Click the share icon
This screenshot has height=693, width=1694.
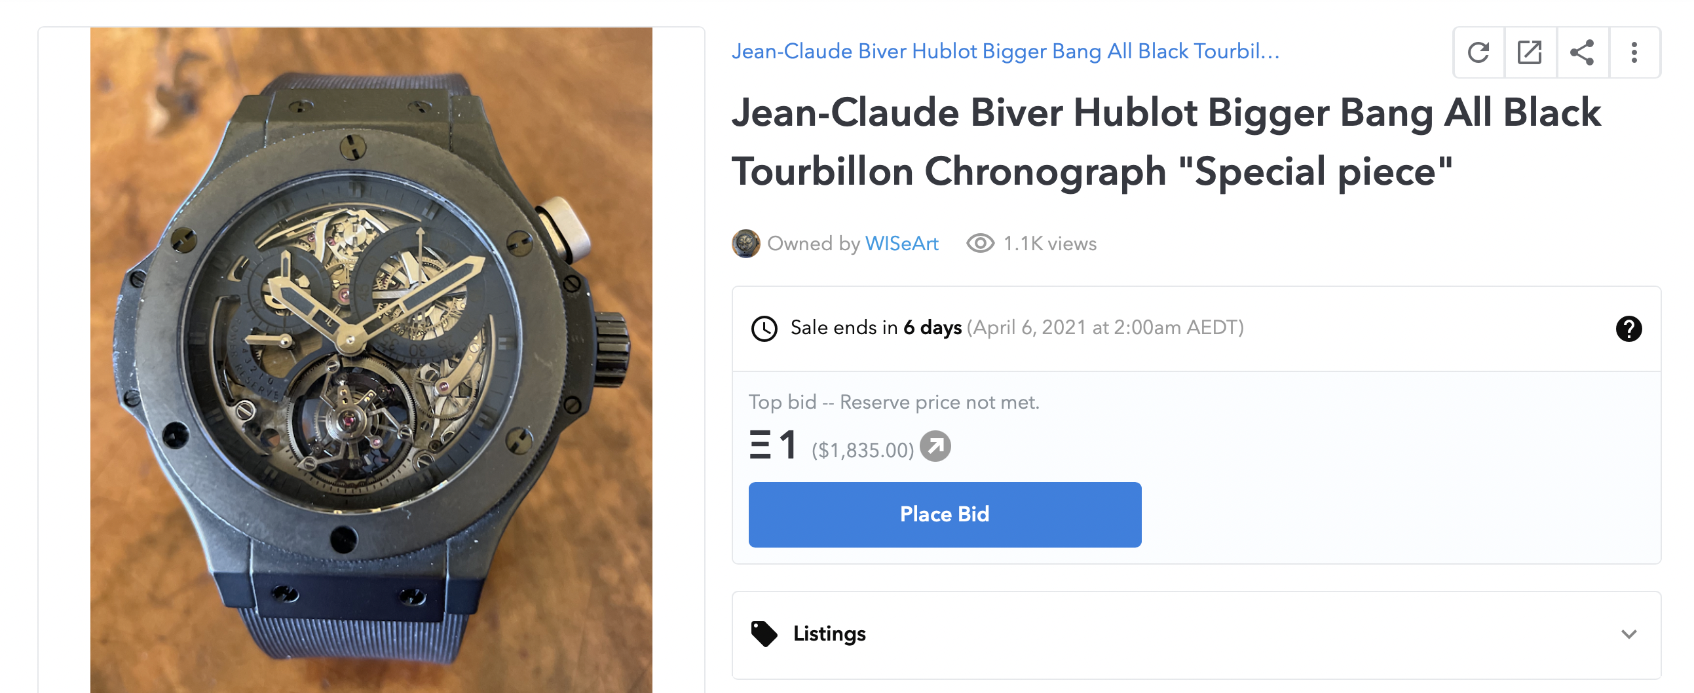(1582, 52)
